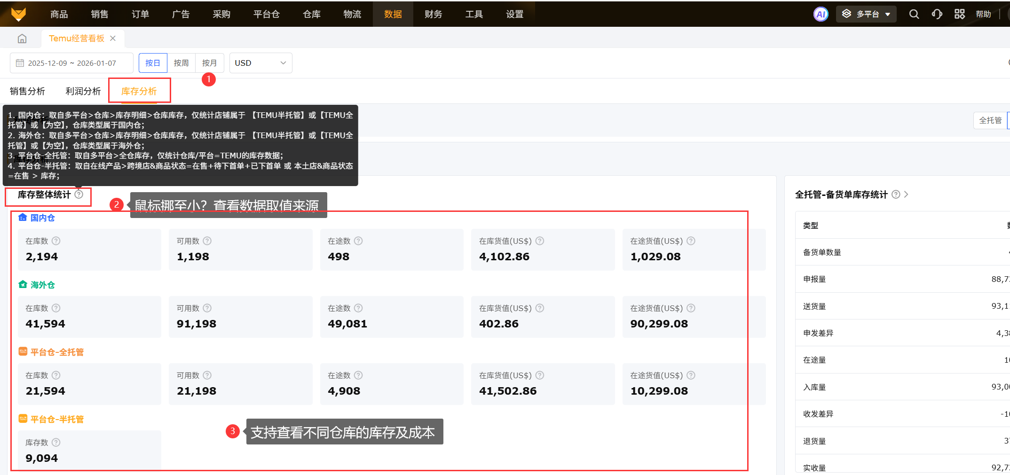Open the 物流 menu

[x=352, y=14]
